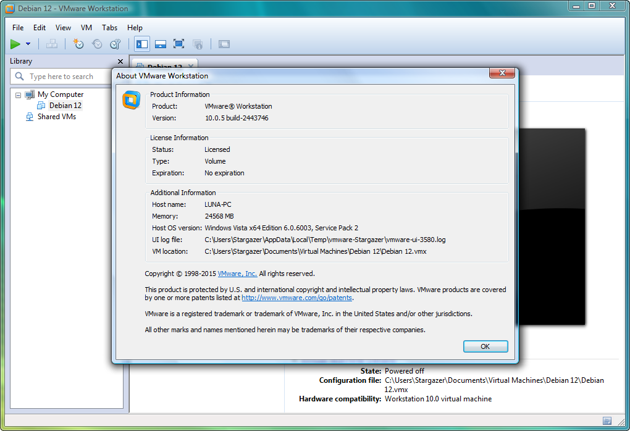Click the Send Ctrl+Alt+Del toolbar icon
630x431 pixels.
[52, 44]
